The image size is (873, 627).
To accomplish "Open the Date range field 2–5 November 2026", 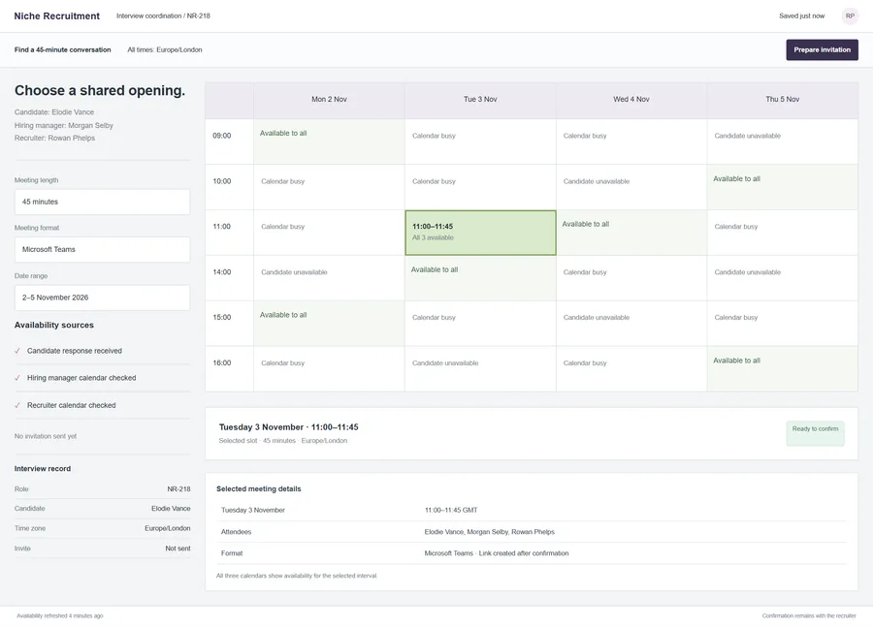I will (x=103, y=298).
